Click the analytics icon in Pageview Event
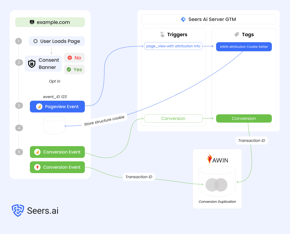Screen dimensions: 290x234 (x=39, y=107)
